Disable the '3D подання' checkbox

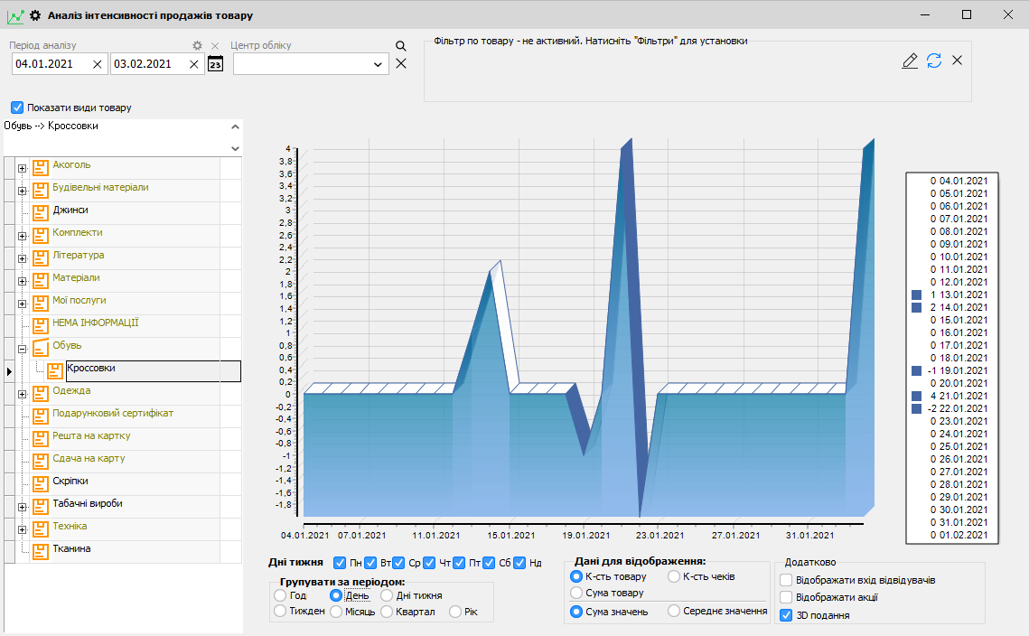[x=786, y=615]
